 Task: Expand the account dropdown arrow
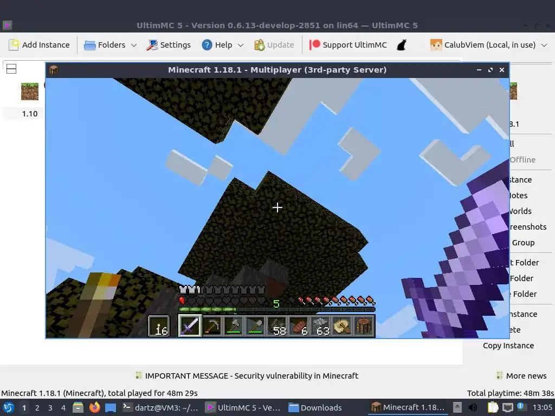coord(544,45)
